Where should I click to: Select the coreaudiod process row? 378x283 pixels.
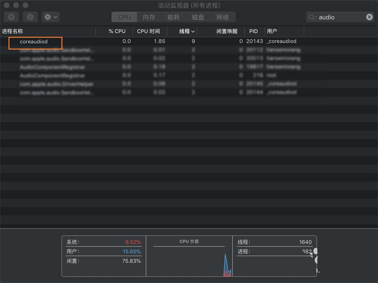click(35, 42)
